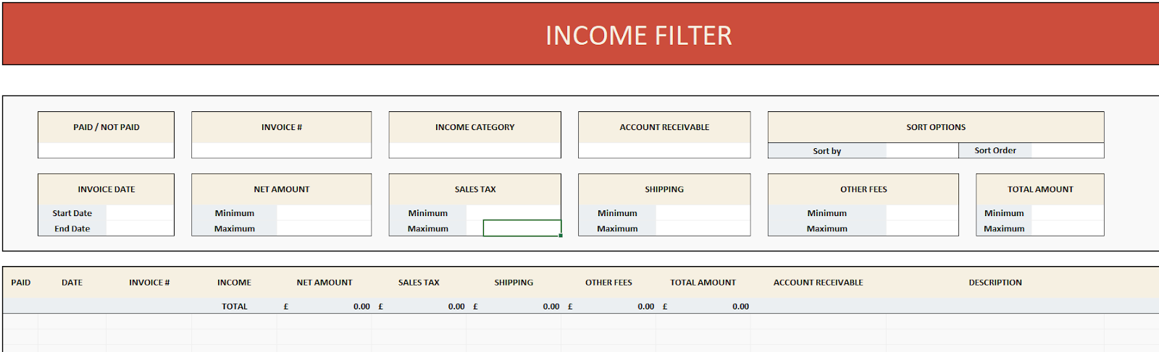The image size is (1159, 352).
Task: Select the OTHER FEES Maximum value cell
Action: [921, 228]
